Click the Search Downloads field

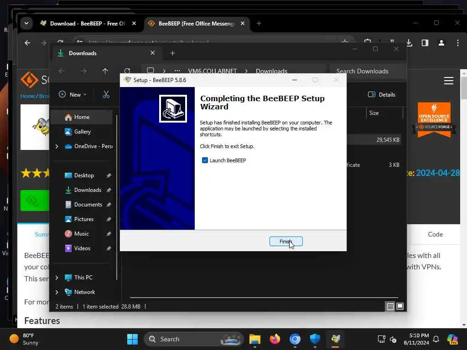[368, 71]
